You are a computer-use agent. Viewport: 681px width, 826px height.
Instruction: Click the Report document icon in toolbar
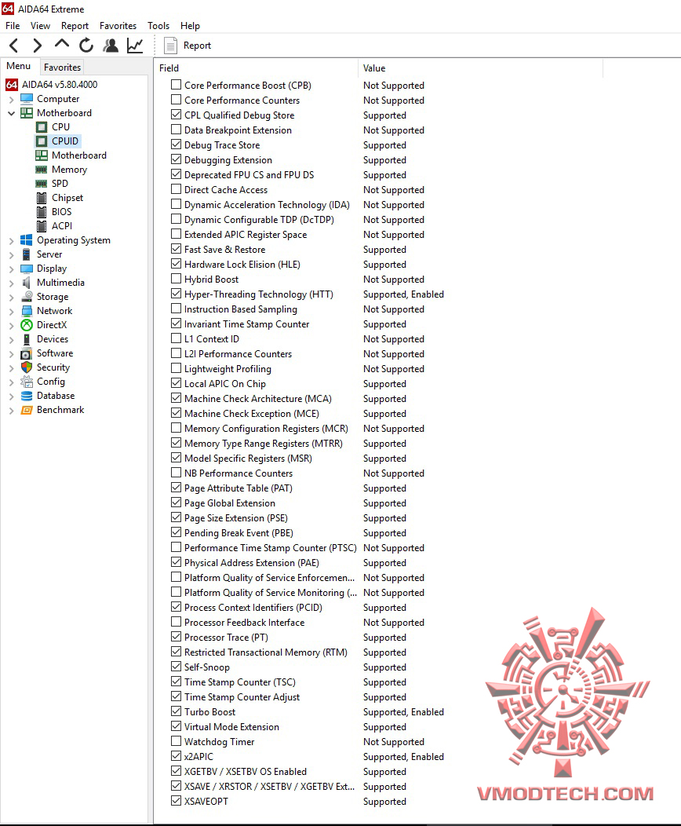(170, 46)
